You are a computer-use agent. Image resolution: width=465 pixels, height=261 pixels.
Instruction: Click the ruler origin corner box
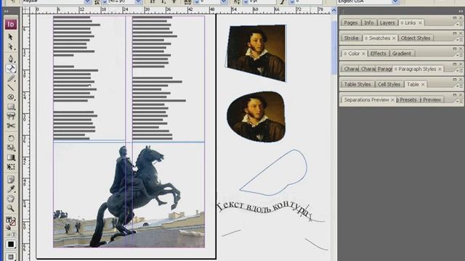click(x=26, y=10)
